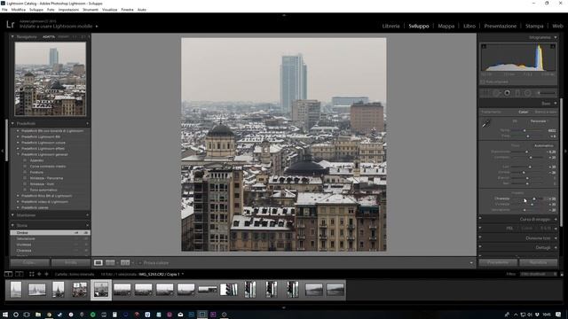Toggle shadow clipping indicator on histogram
Image resolution: width=568 pixels, height=319 pixels.
pyautogui.click(x=484, y=46)
